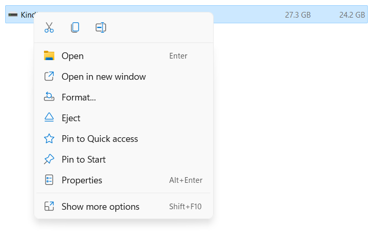Click the Eject triangle icon
Viewport: 388px width, 231px height.
tap(49, 118)
